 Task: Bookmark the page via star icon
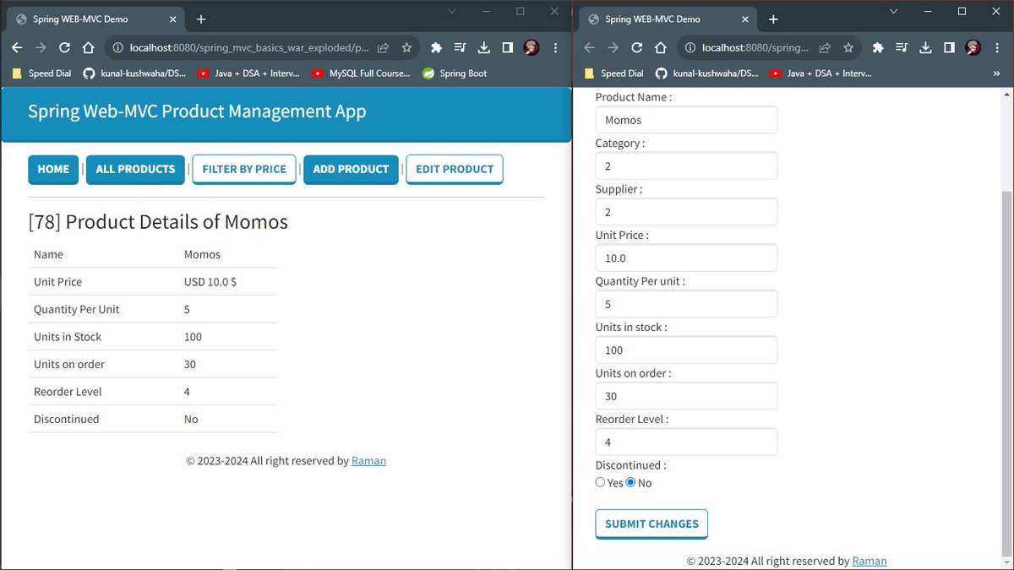click(406, 47)
